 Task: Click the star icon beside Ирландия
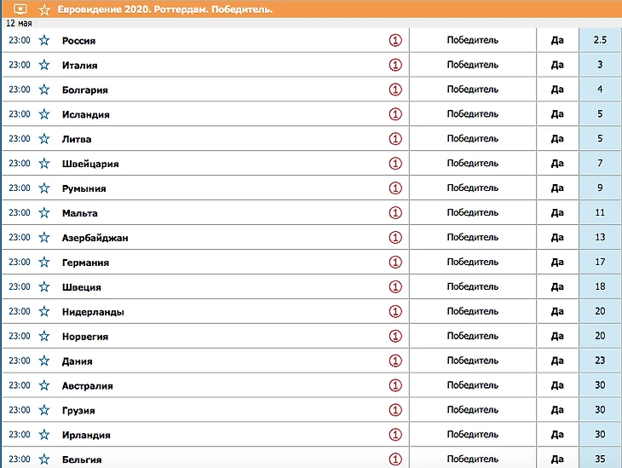click(x=44, y=434)
